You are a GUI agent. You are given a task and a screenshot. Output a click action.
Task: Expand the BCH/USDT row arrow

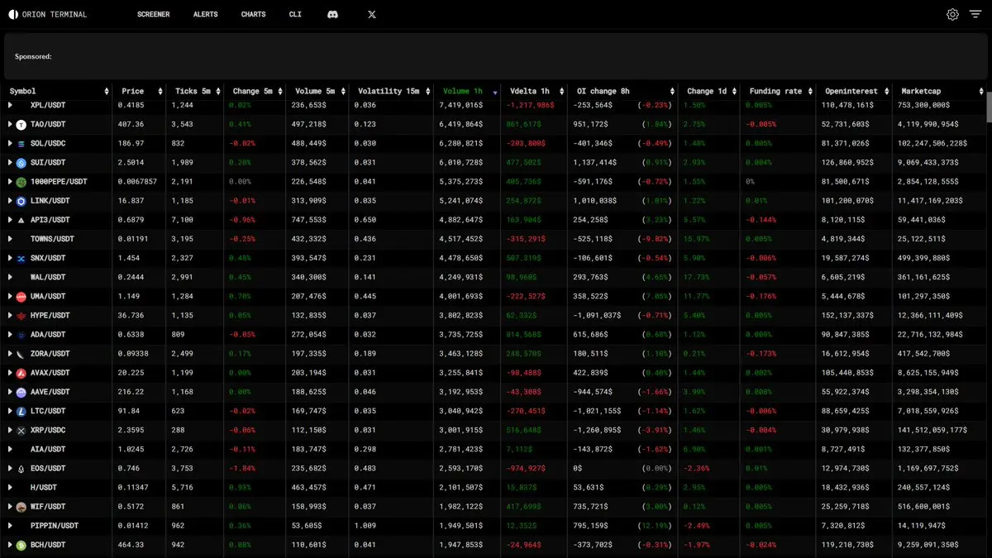click(10, 545)
